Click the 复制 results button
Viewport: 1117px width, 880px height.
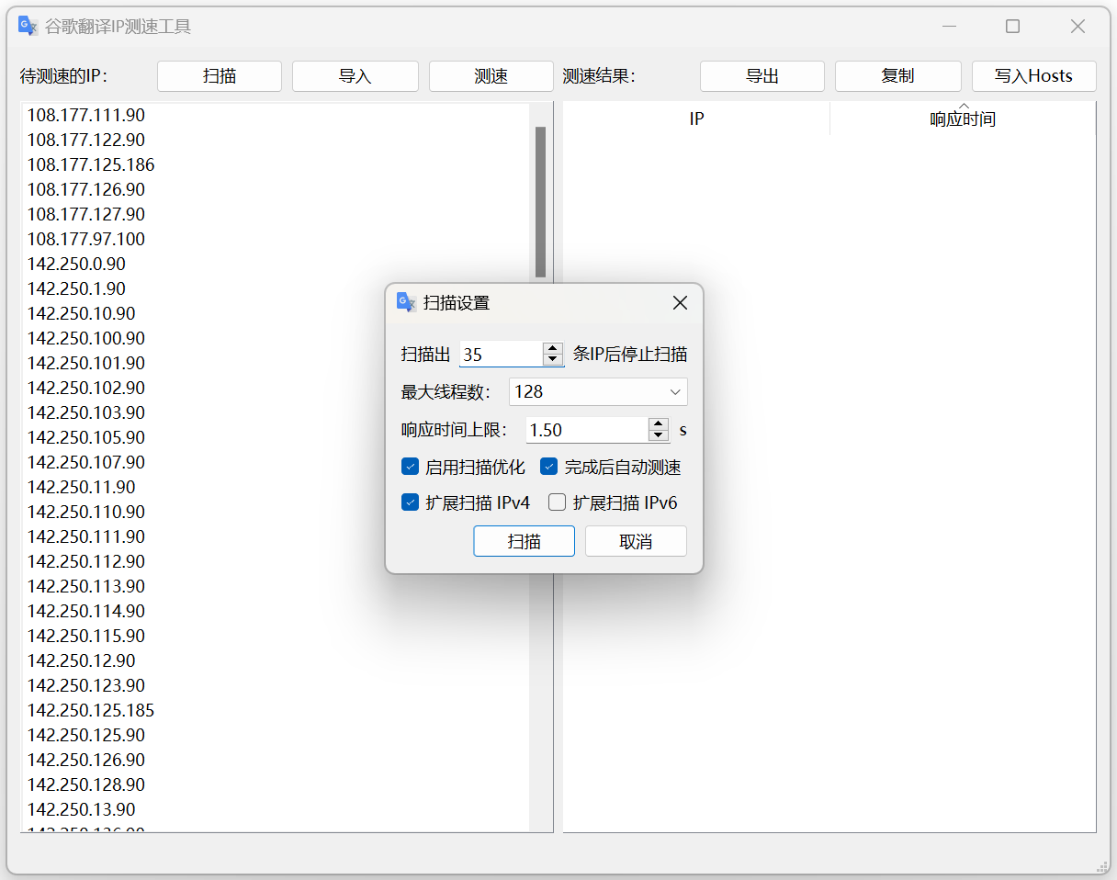pos(898,76)
